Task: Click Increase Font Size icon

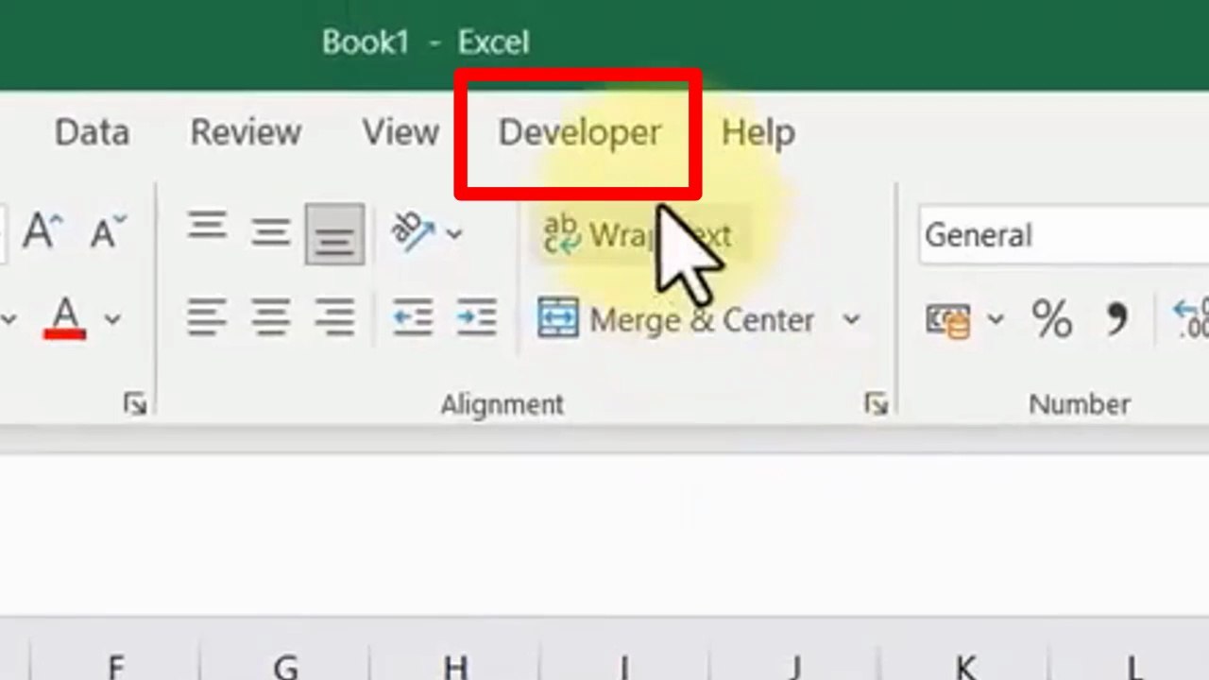Action: 41,231
